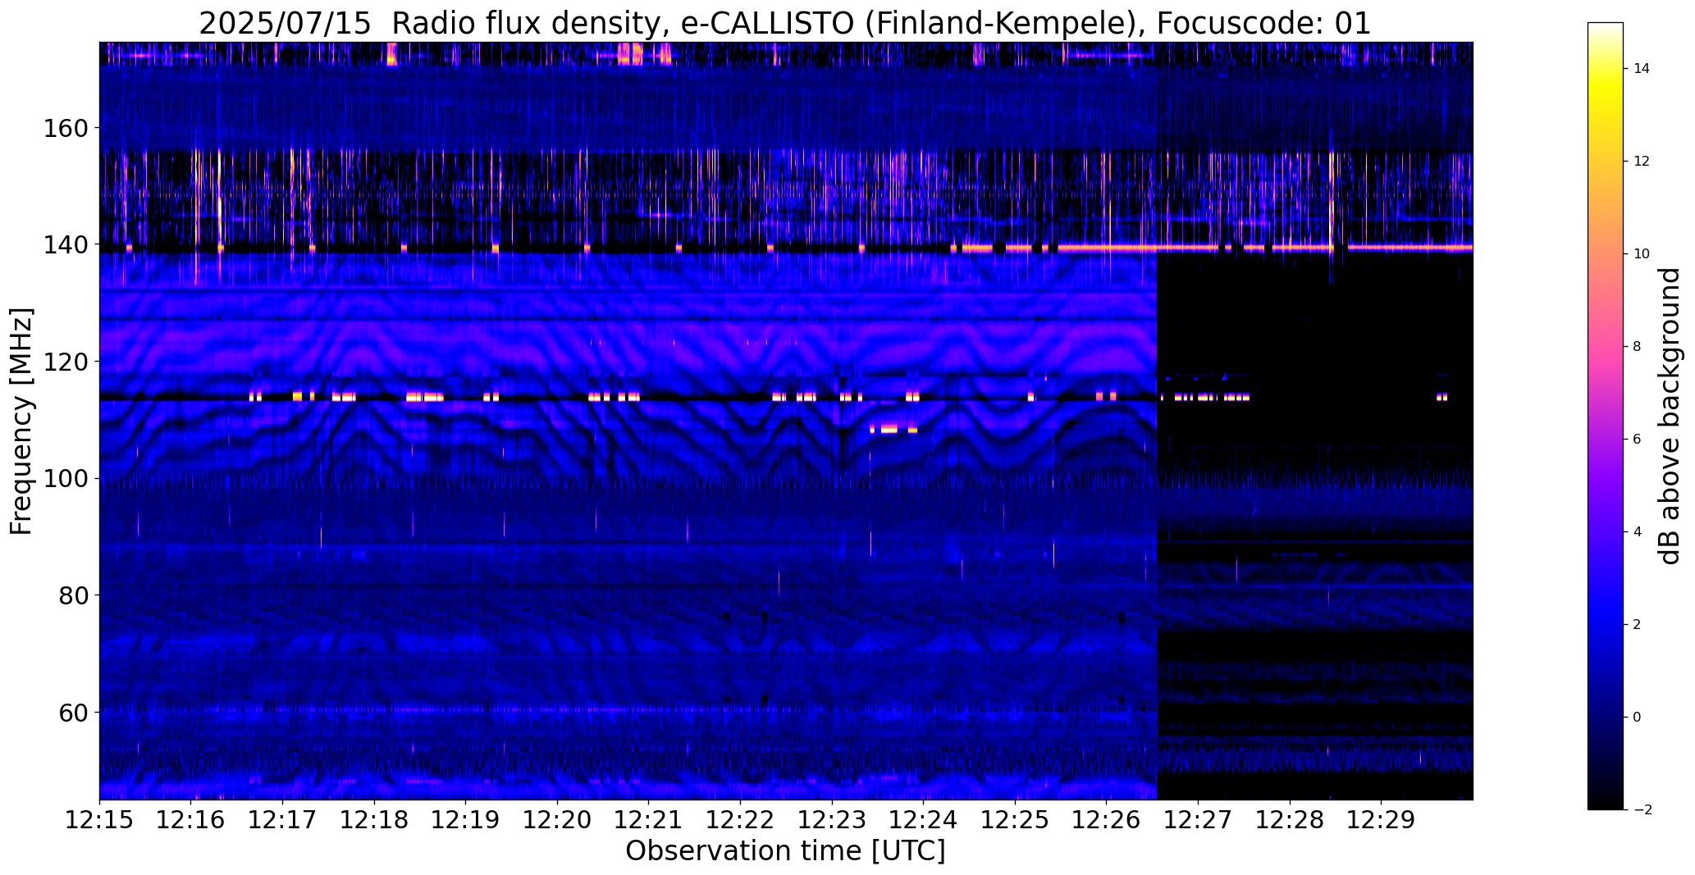Select the 12:26 time tick label
The image size is (1695, 875).
coord(1107,820)
